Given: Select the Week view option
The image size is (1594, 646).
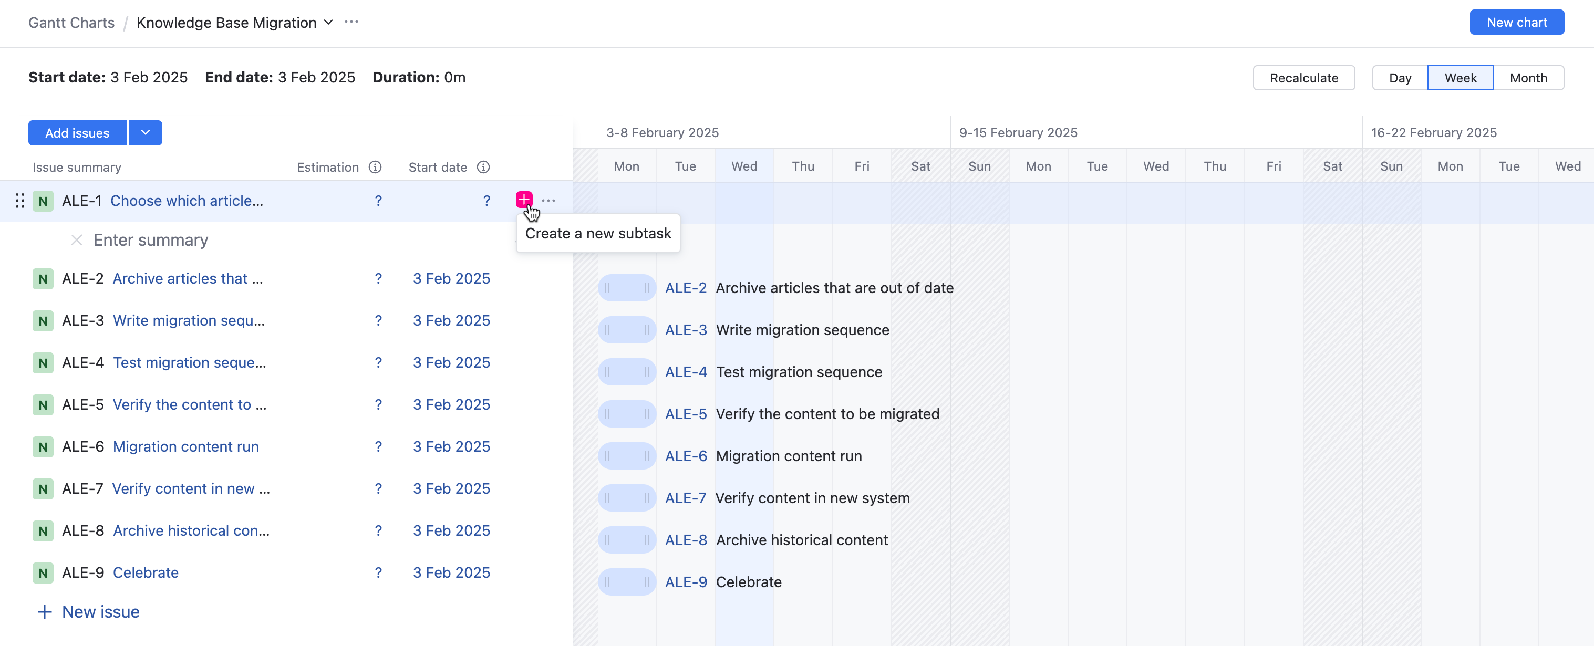Looking at the screenshot, I should click(1461, 78).
